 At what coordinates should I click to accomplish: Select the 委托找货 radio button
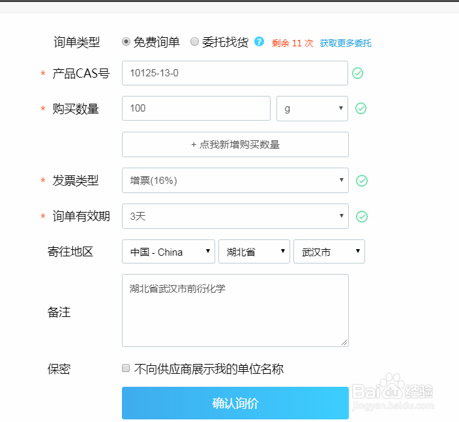194,42
